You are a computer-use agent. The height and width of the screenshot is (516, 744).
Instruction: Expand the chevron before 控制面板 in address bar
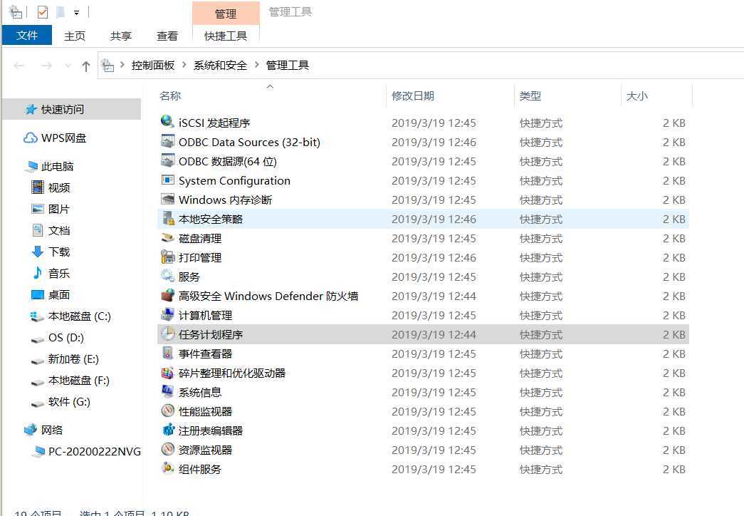tap(122, 65)
